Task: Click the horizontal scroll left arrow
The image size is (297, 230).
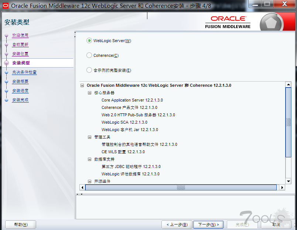Action: pyautogui.click(x=82, y=188)
